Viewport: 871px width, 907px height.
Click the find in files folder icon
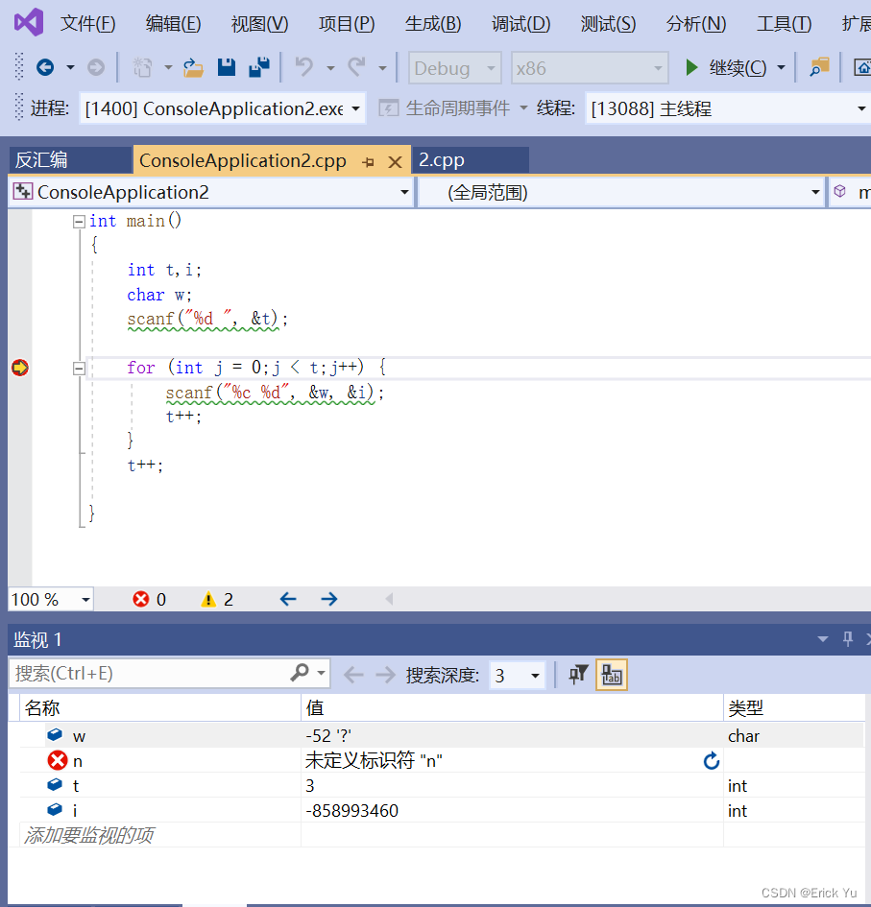[x=819, y=68]
